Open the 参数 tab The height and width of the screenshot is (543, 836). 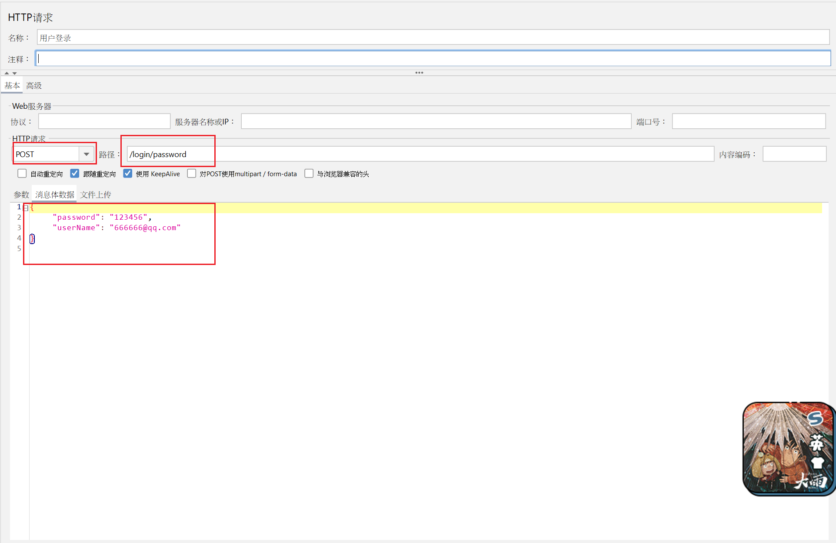click(21, 194)
